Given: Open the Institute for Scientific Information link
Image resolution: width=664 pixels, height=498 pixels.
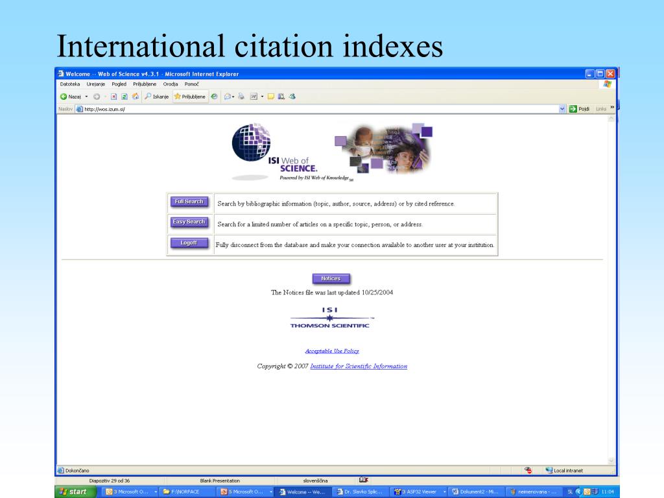Looking at the screenshot, I should point(359,366).
